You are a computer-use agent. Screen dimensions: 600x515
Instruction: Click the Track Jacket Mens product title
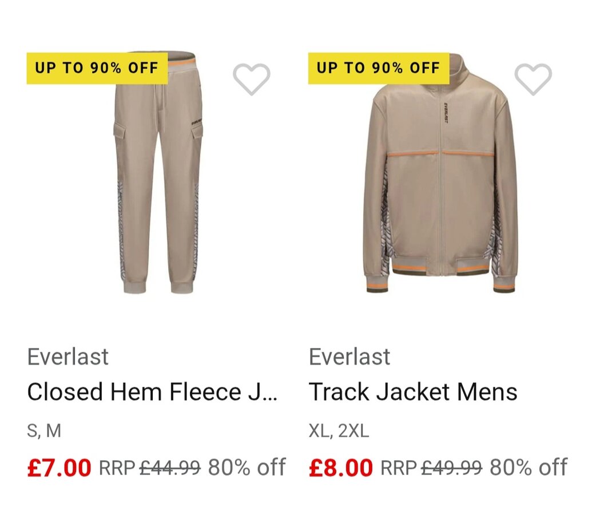pyautogui.click(x=413, y=392)
